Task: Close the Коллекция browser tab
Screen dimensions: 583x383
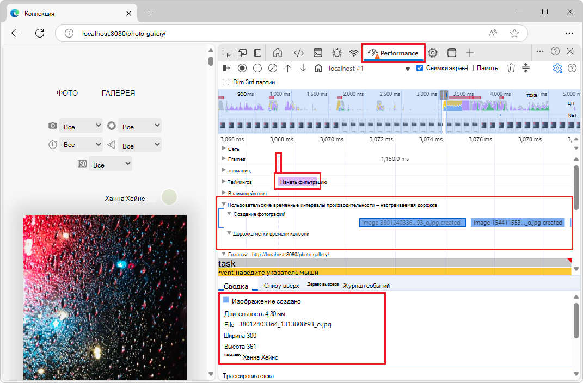Action: (128, 14)
